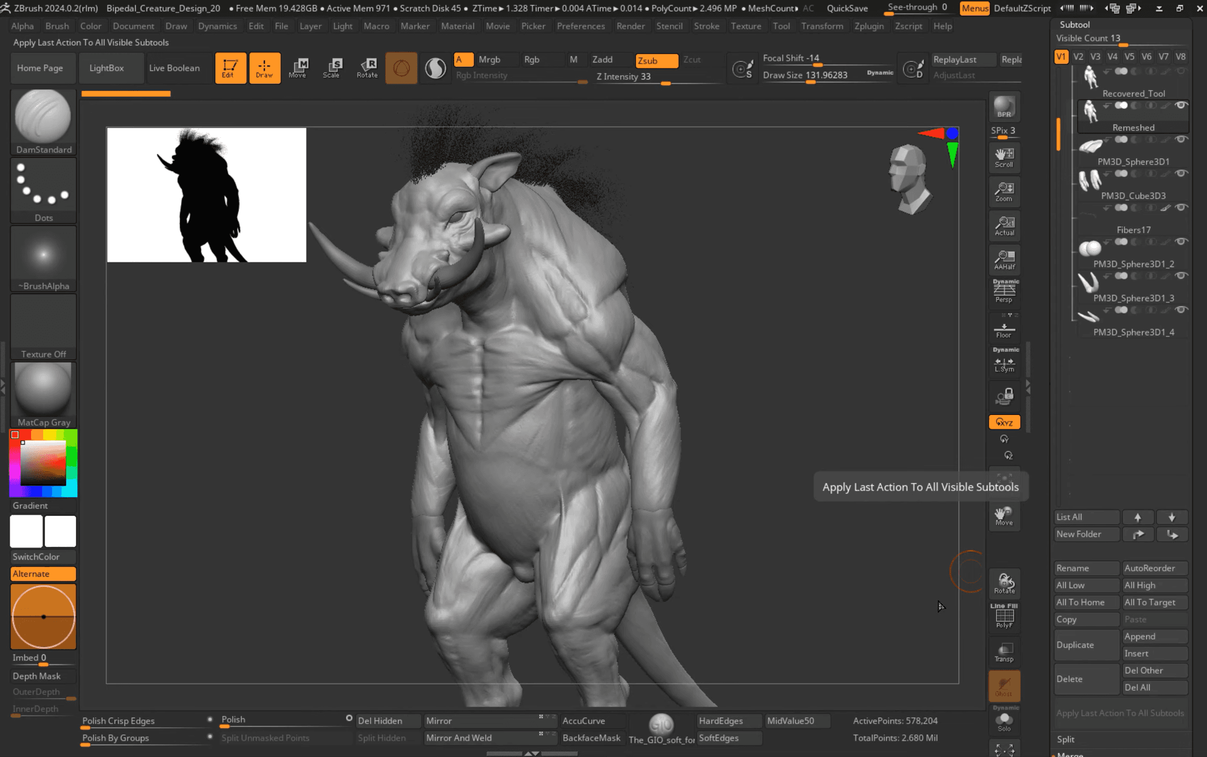
Task: Hide the Remeshed subtool eye icon
Action: click(1181, 105)
